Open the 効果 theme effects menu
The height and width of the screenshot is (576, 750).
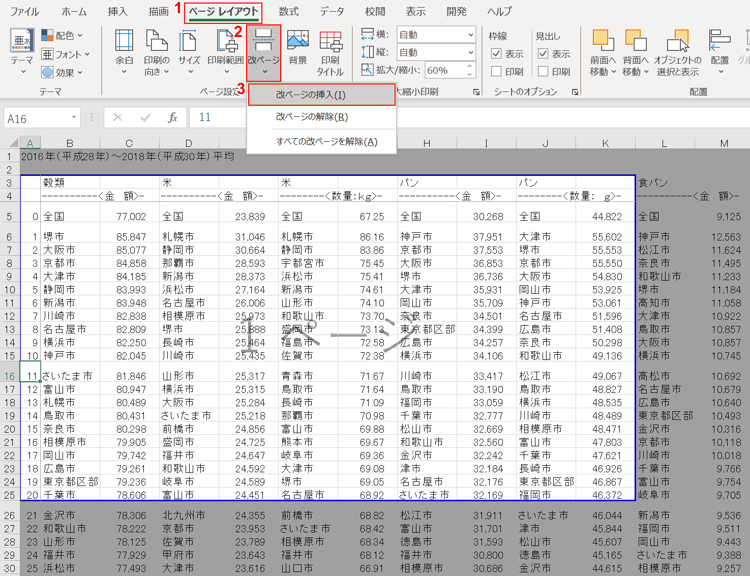(62, 73)
